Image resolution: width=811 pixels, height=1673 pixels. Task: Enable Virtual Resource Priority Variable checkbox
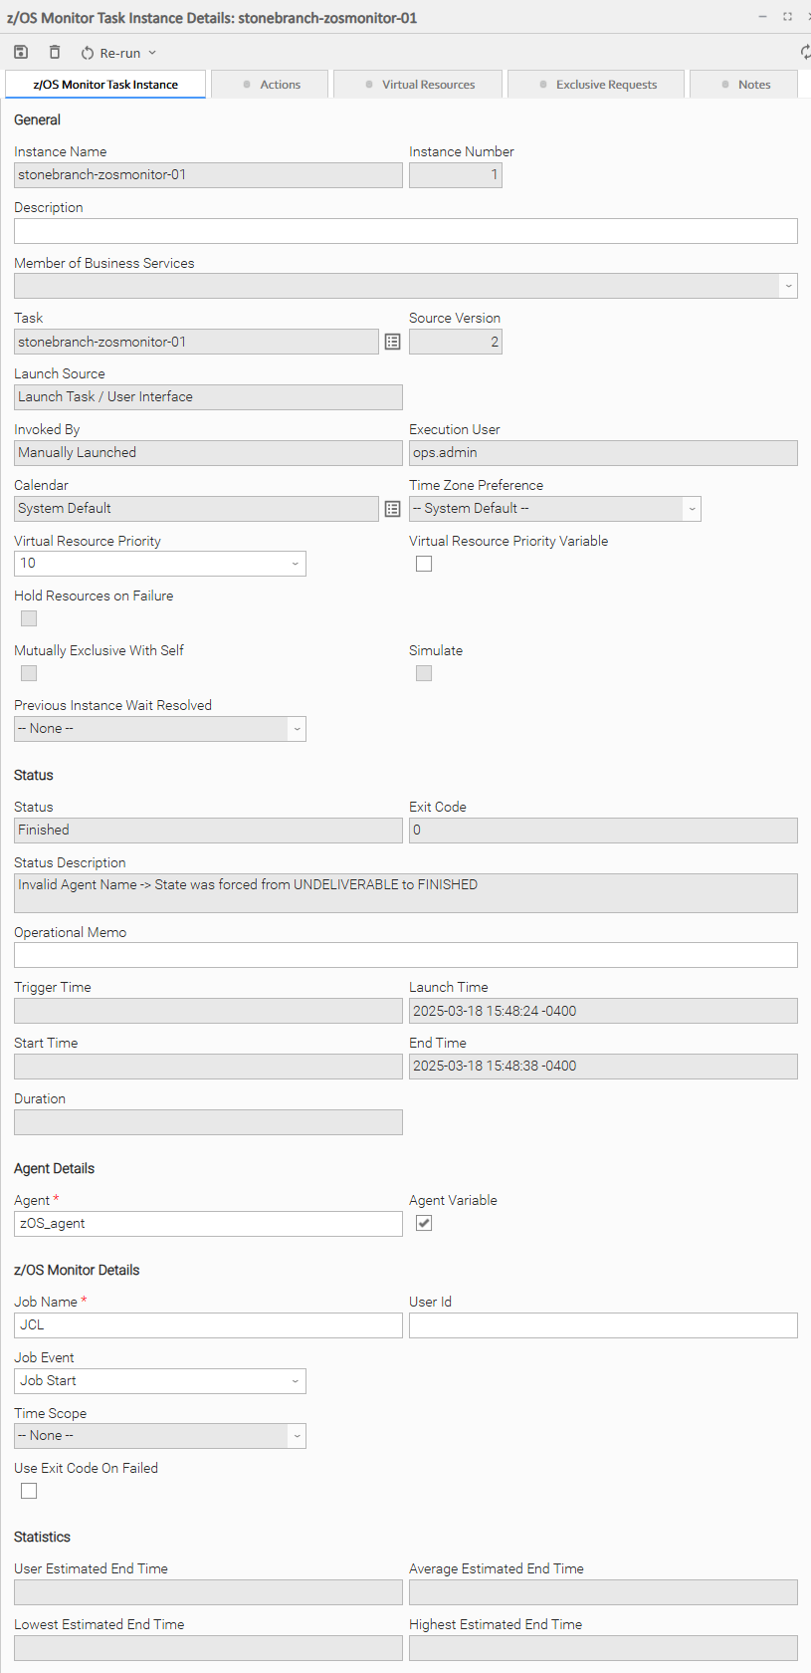coord(424,564)
